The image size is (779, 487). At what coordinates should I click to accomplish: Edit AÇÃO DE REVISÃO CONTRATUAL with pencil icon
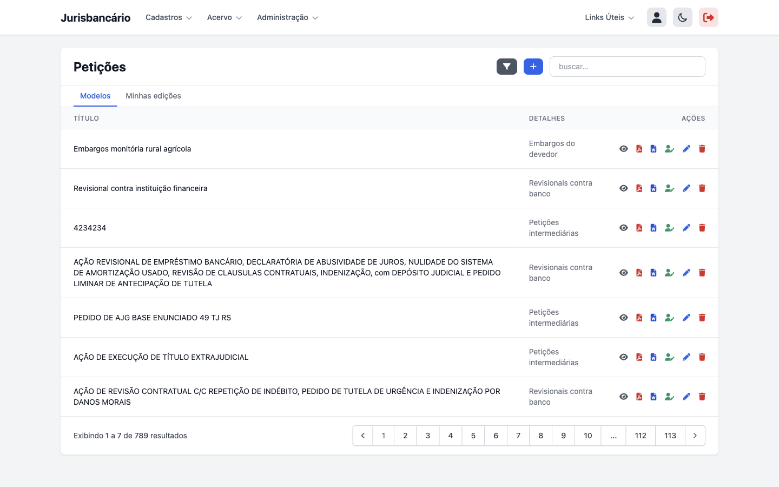pyautogui.click(x=686, y=397)
